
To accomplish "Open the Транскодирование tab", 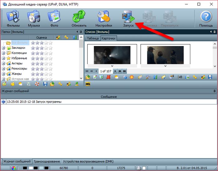I will click(x=47, y=162).
